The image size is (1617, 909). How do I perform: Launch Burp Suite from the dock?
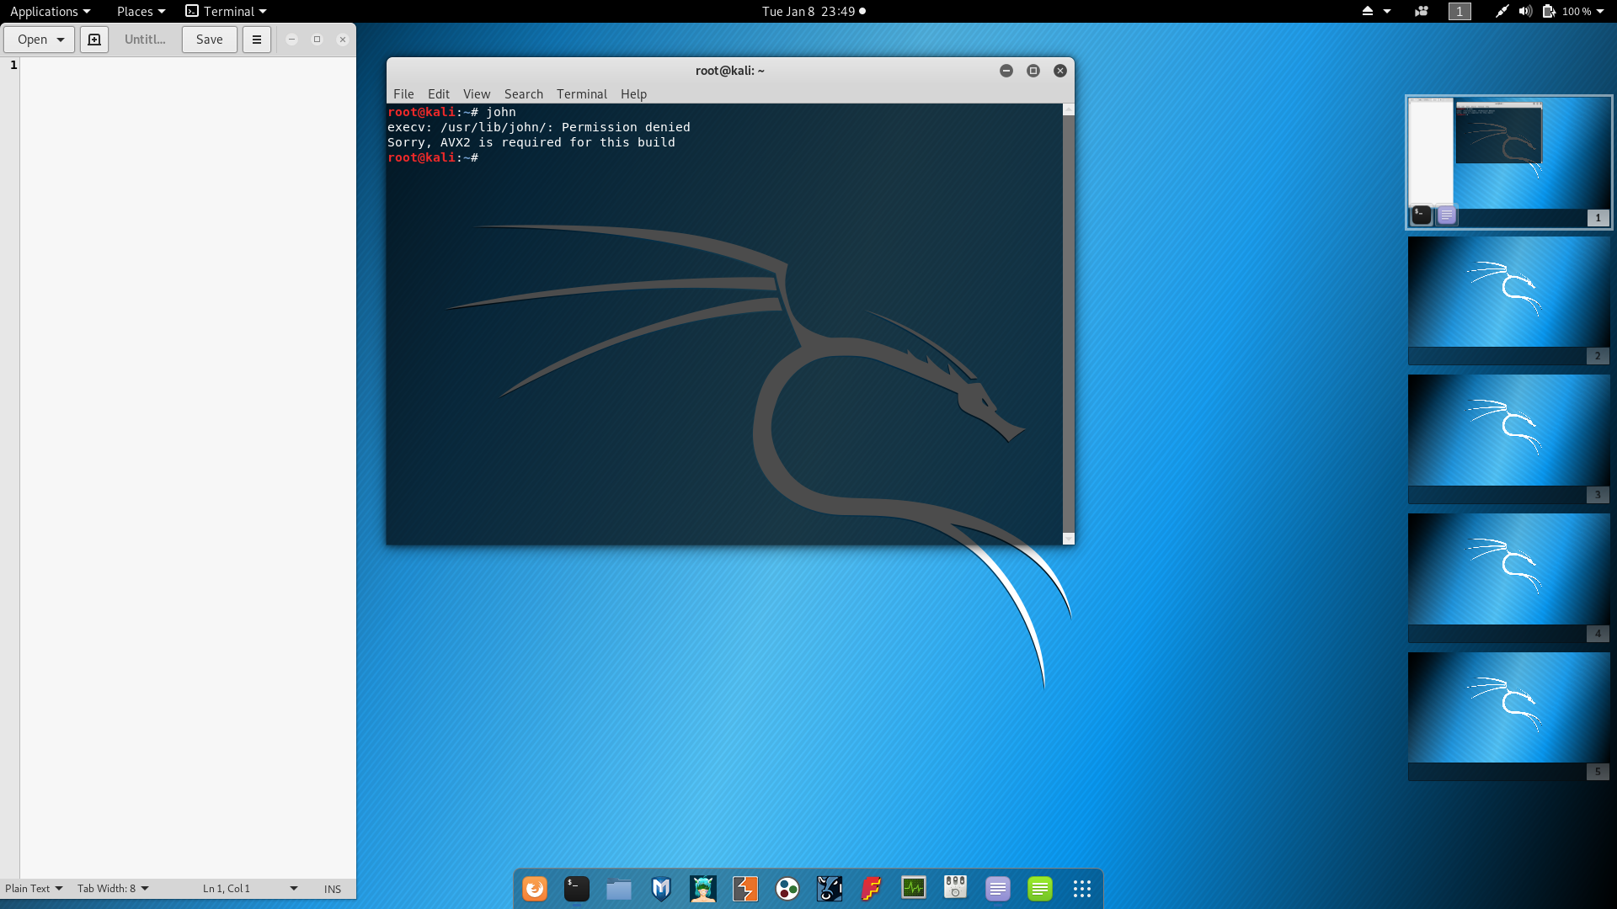745,889
